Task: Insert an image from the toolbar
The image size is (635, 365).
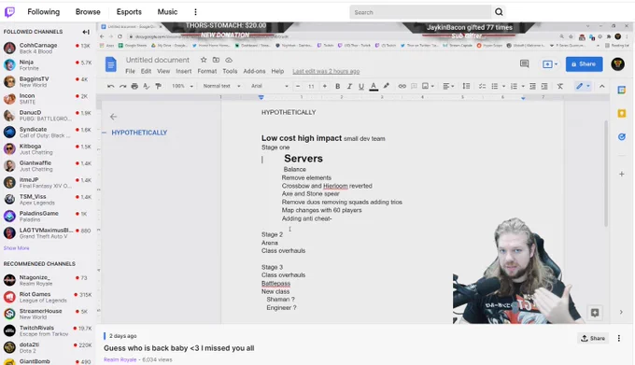Action: point(428,86)
